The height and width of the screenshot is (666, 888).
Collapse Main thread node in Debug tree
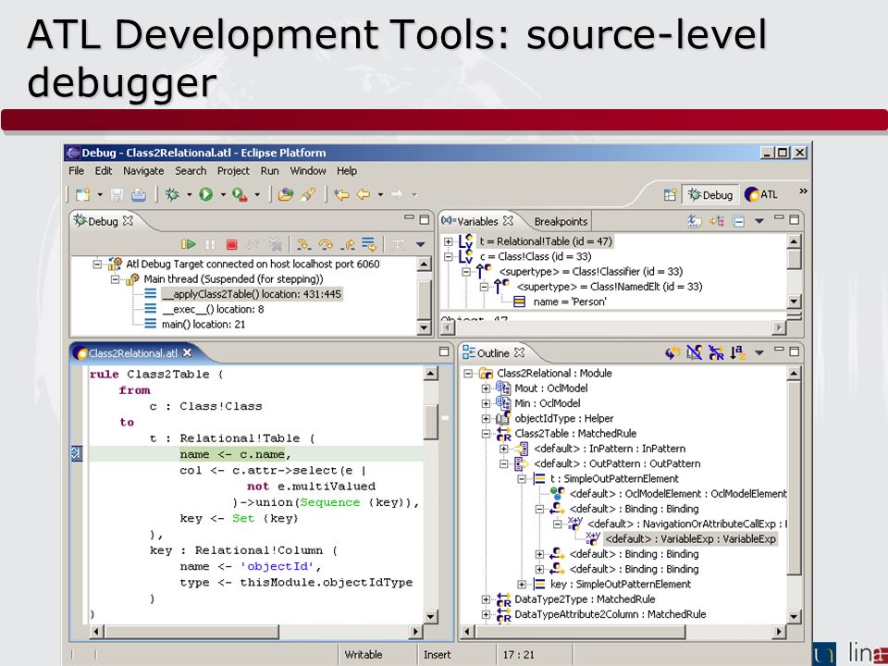(x=116, y=279)
